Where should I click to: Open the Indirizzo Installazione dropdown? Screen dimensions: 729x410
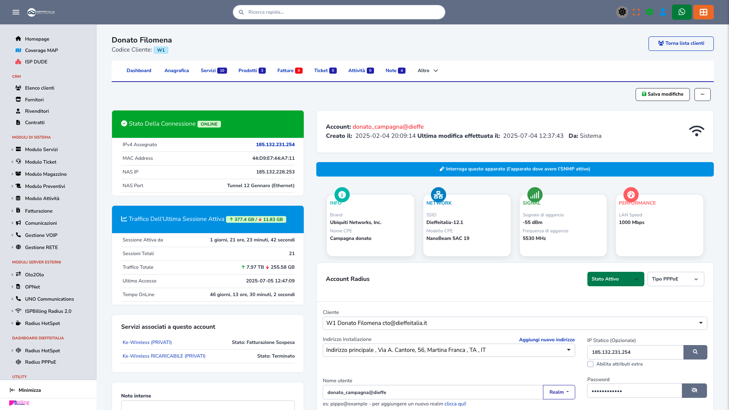point(449,350)
